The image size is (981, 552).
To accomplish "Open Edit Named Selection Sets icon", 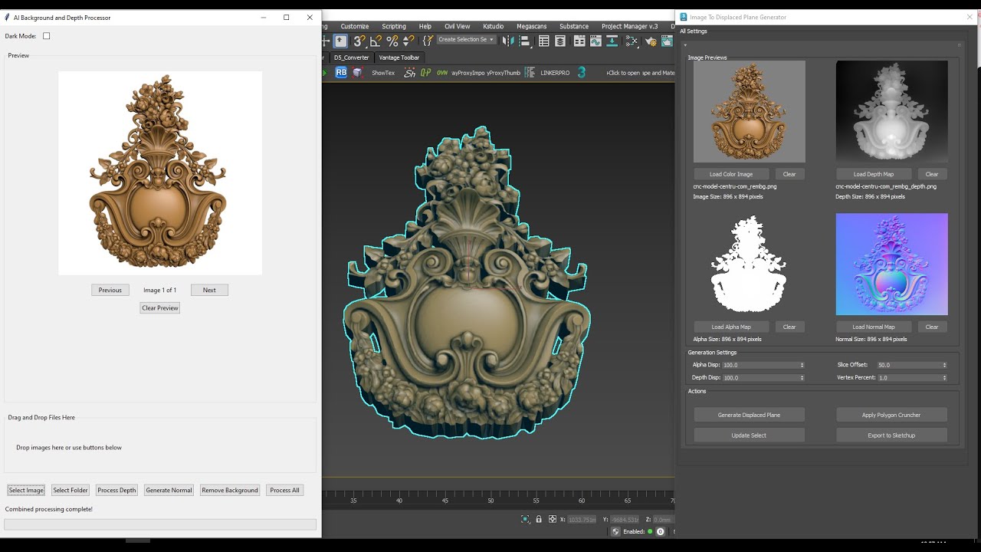I will click(x=428, y=41).
